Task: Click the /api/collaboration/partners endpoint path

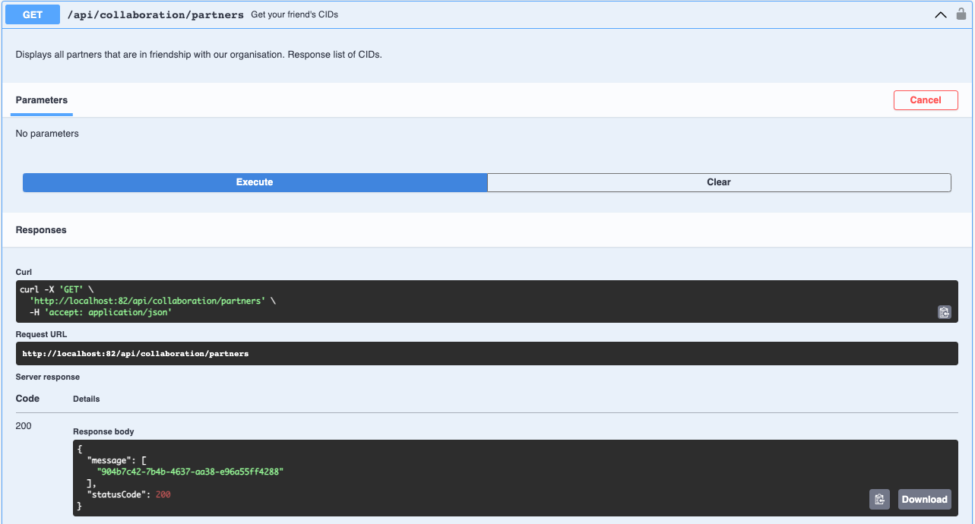Action: tap(155, 14)
